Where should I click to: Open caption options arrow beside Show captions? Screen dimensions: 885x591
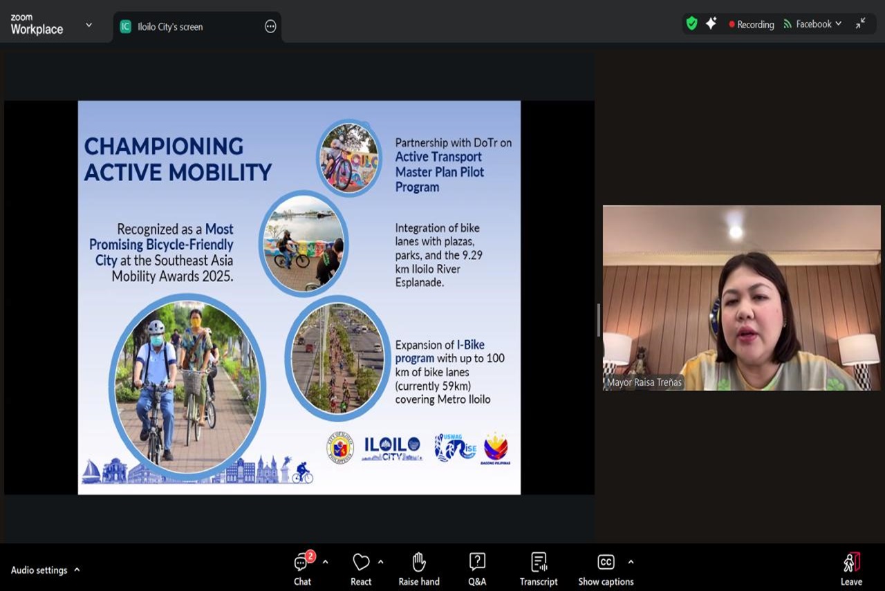pyautogui.click(x=631, y=562)
